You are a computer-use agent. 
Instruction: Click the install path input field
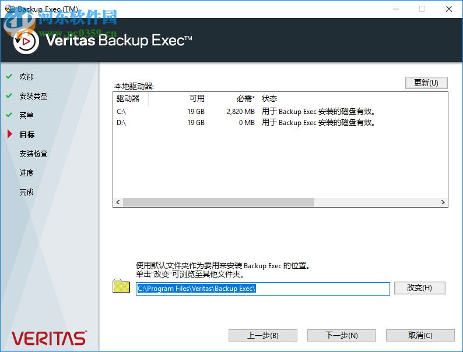point(263,289)
